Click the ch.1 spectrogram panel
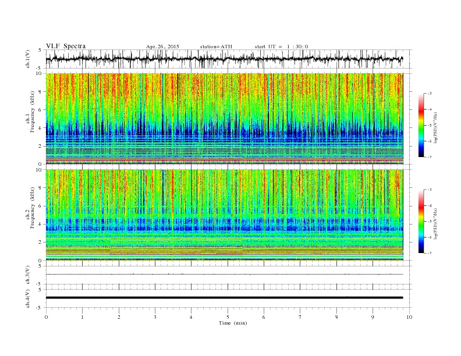Screen dimensions: 461x356 click(x=225, y=119)
